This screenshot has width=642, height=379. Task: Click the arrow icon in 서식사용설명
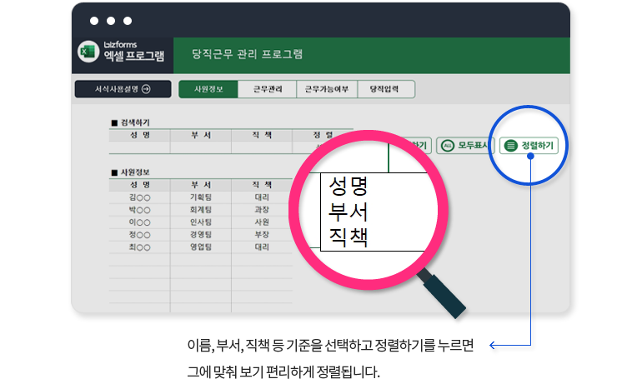point(146,89)
